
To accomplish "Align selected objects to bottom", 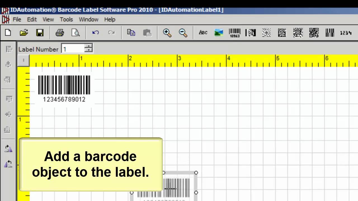I will coord(7,129).
